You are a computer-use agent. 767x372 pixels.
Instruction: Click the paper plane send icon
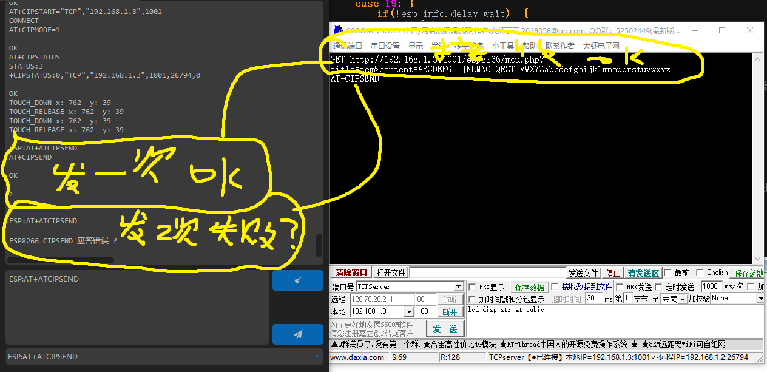pos(298,334)
